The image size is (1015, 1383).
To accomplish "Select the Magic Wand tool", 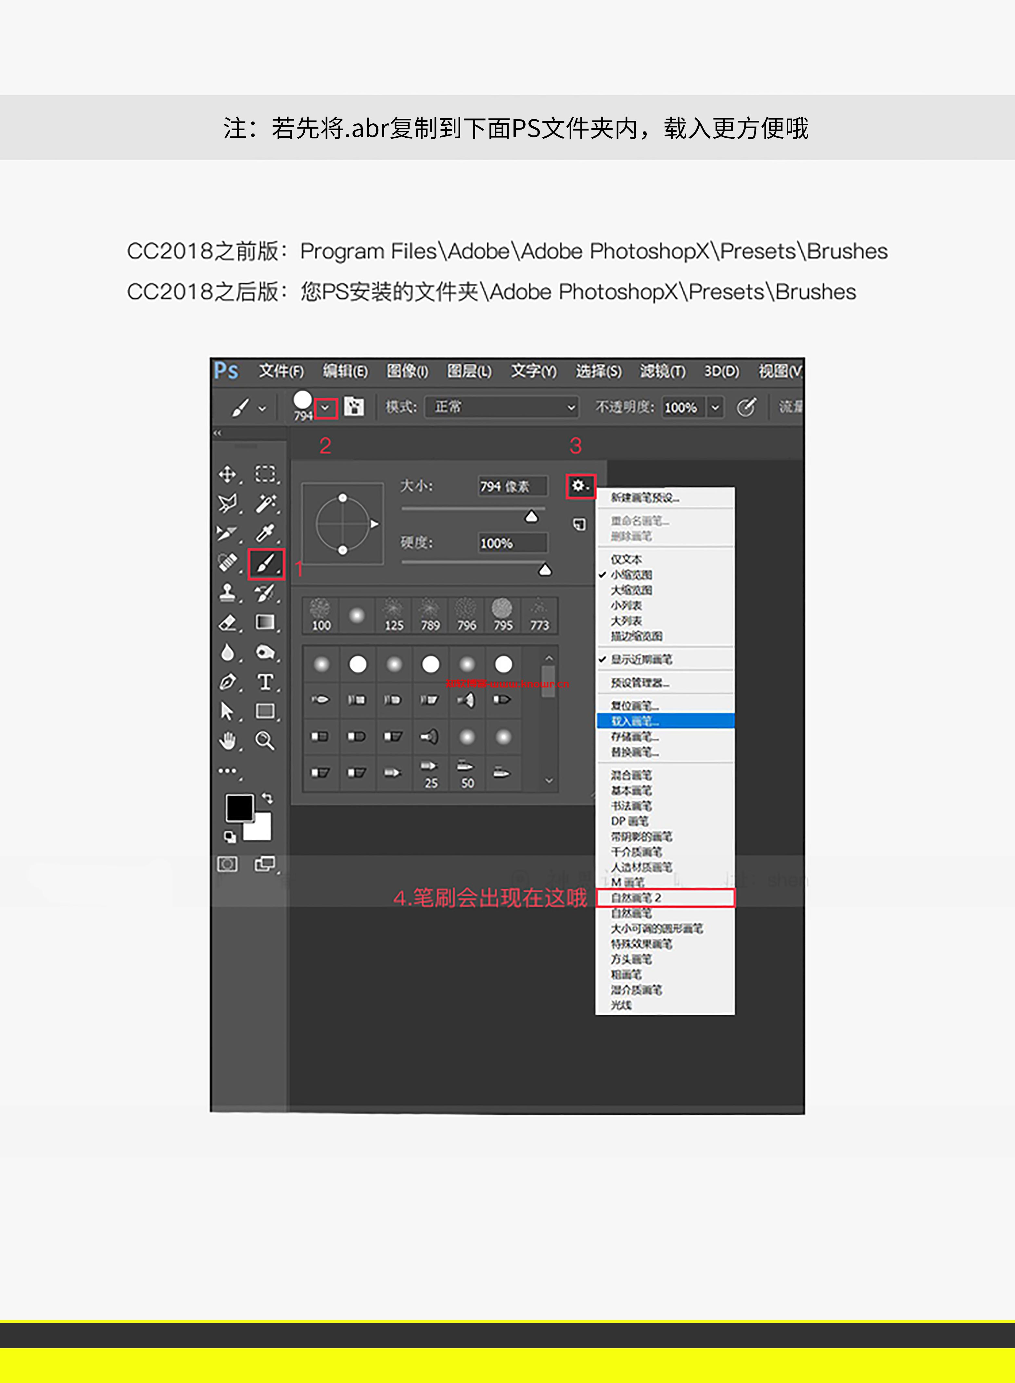I will 265,503.
